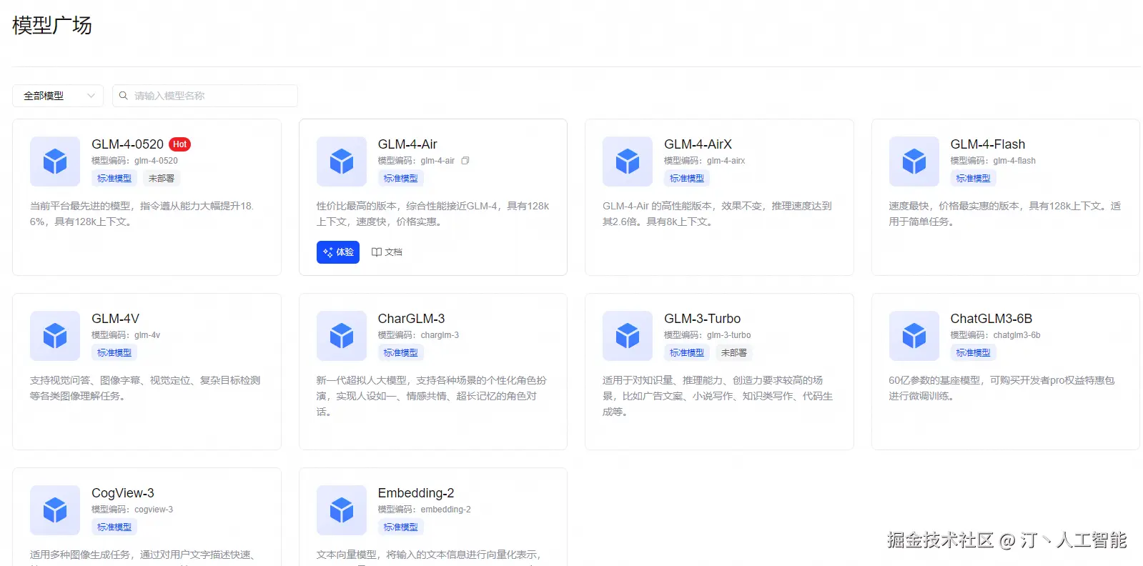The width and height of the screenshot is (1143, 566).
Task: Click the GLM-3-Turbo description text
Action: pyautogui.click(x=718, y=396)
